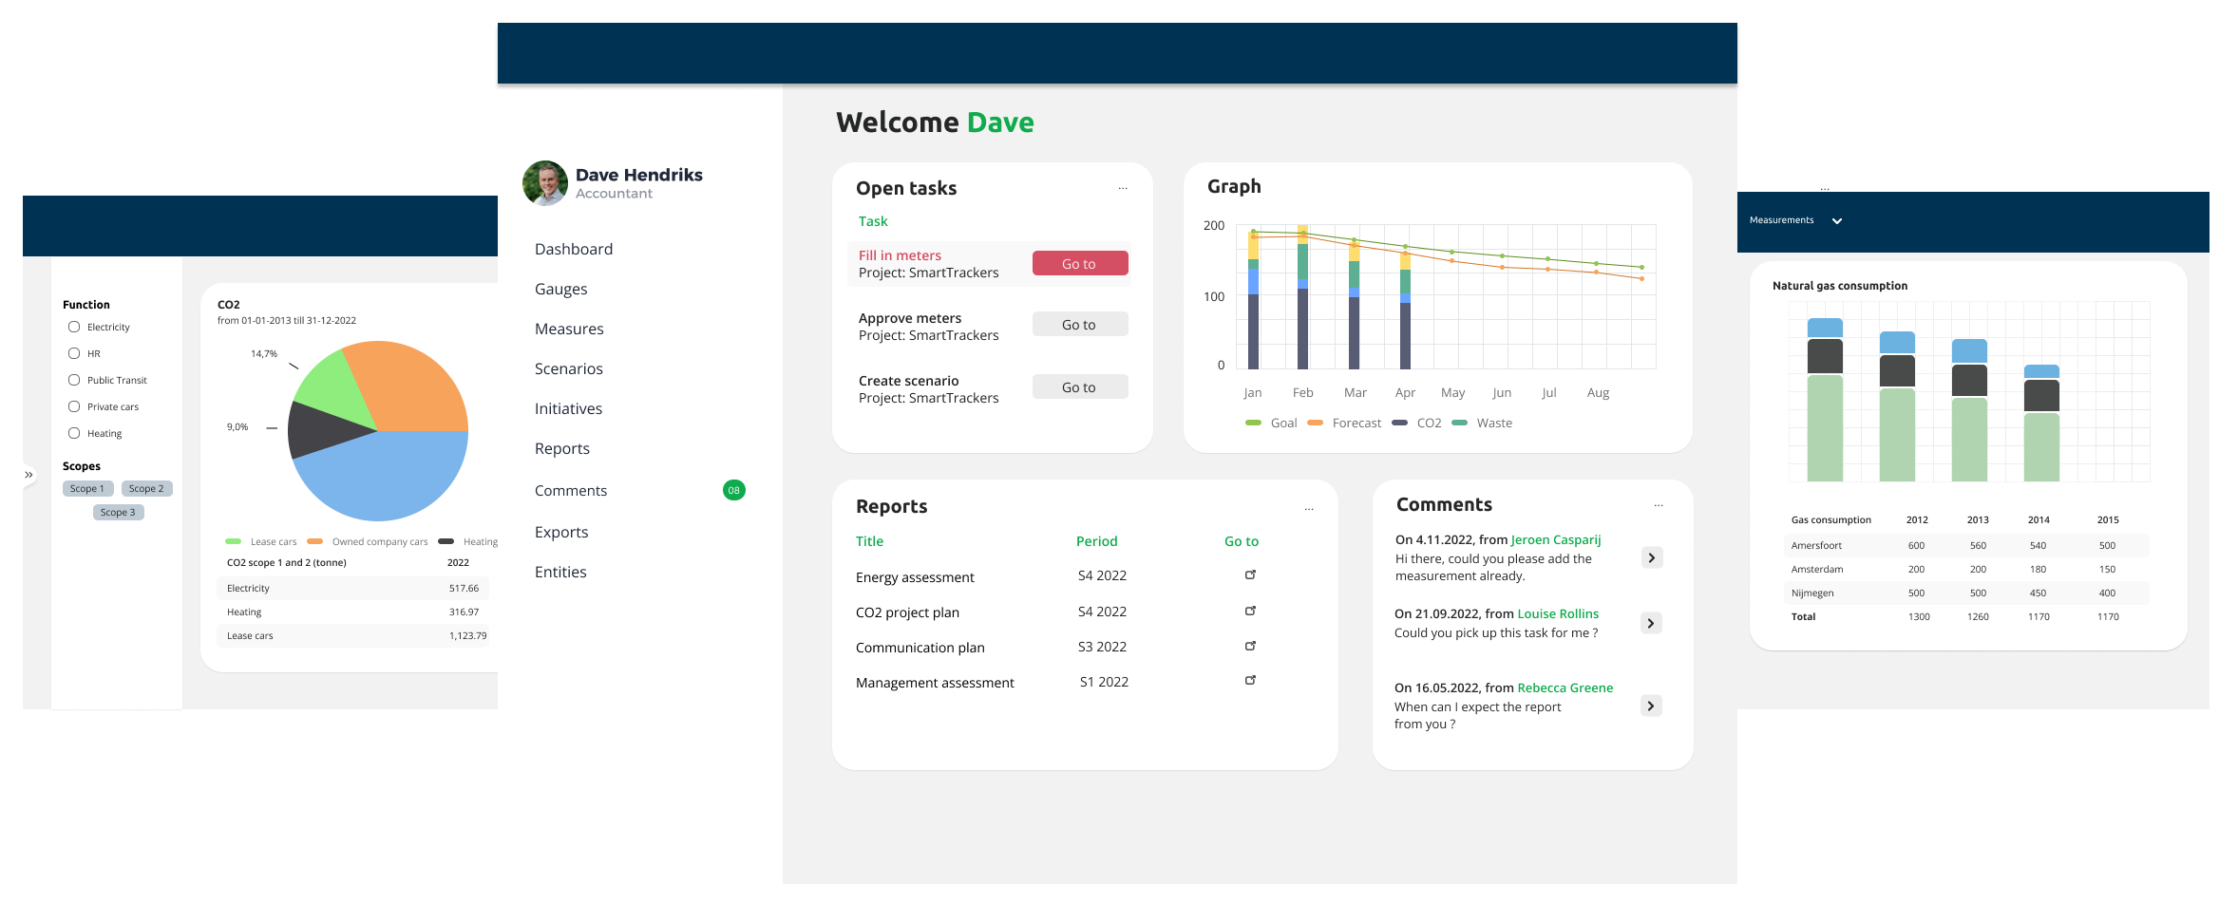Open the Gauges menu item

[x=560, y=289]
